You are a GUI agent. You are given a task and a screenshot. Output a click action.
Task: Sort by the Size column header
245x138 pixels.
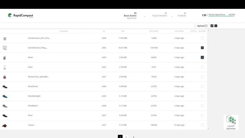(123, 31)
